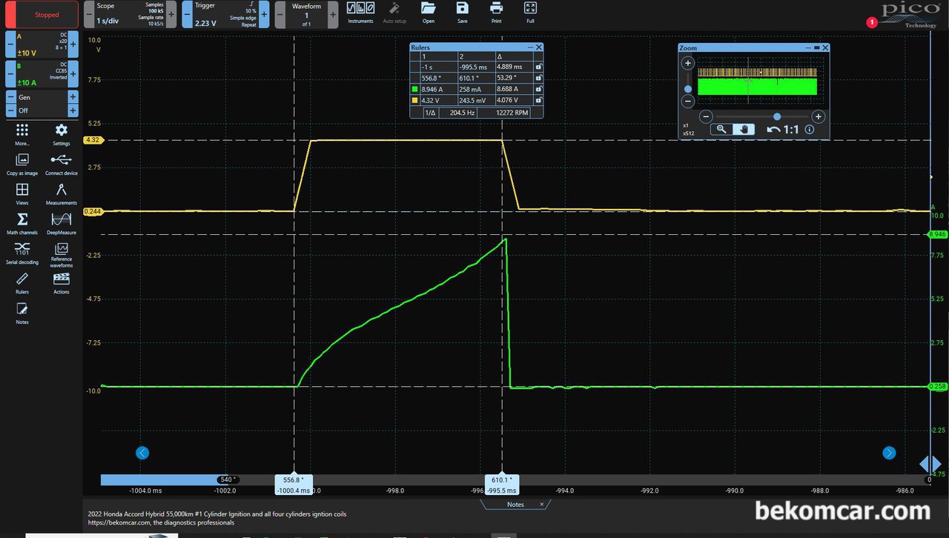Decrease the Scope timebase with minus
Viewport: 949px width, 538px height.
click(x=89, y=14)
